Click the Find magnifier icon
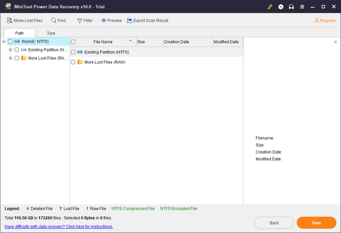Viewport: 341px width, 233px height. click(54, 20)
